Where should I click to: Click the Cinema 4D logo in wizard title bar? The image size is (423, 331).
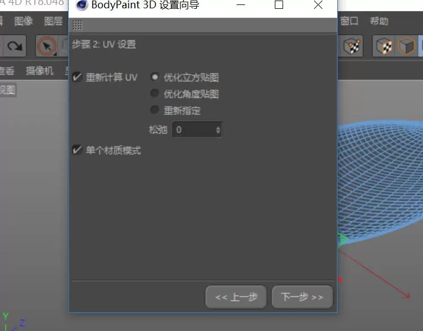(82, 5)
